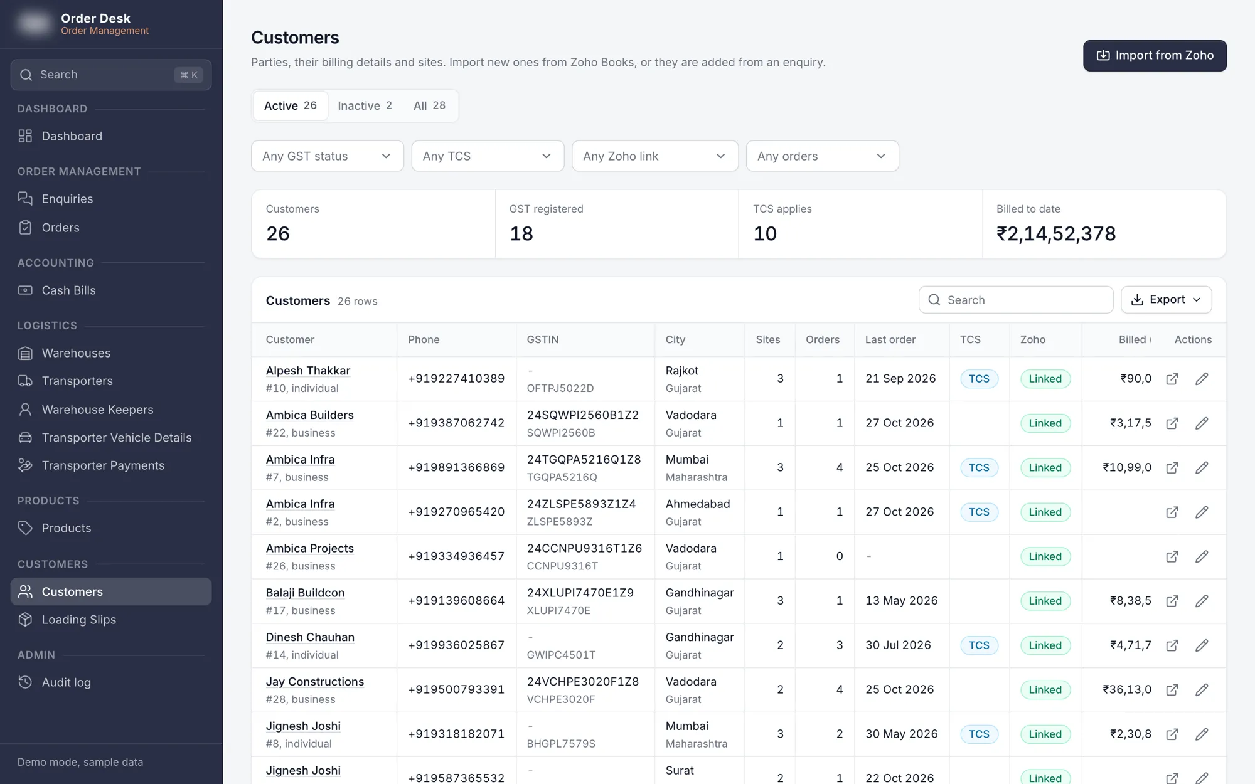Screen dimensions: 1255x784
Task: Open Cash Bills page
Action: coord(111,290)
